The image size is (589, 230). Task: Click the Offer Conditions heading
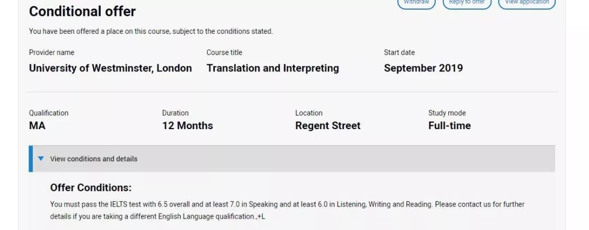91,188
